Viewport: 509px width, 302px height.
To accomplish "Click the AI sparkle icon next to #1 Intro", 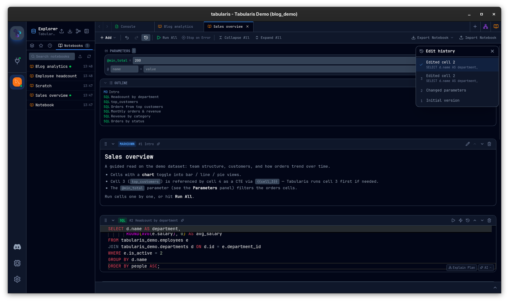I will (x=158, y=144).
